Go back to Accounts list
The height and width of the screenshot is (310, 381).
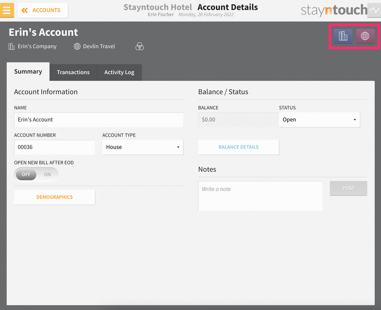click(43, 10)
